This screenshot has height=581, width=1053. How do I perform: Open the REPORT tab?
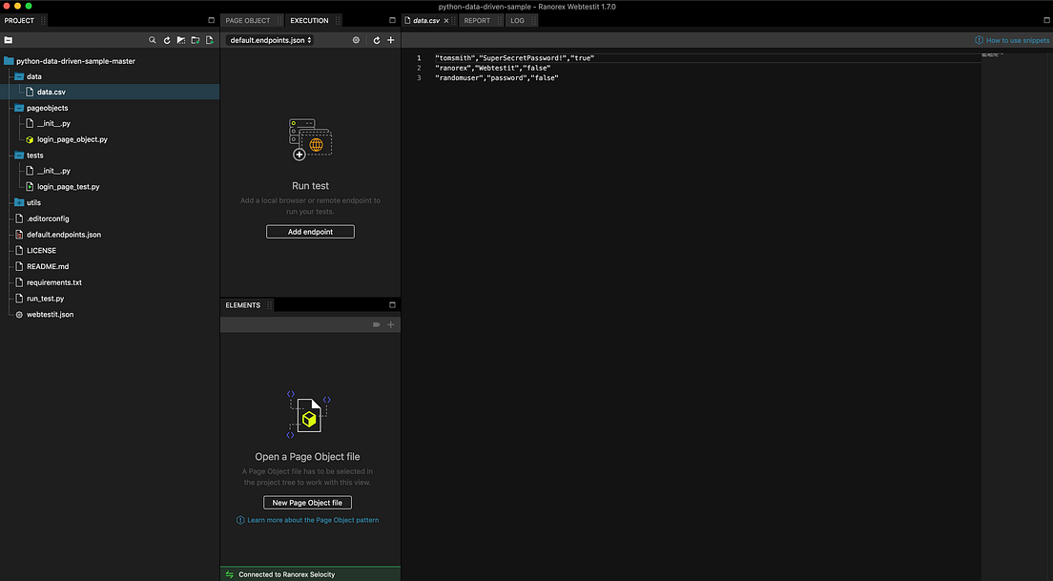pos(480,19)
